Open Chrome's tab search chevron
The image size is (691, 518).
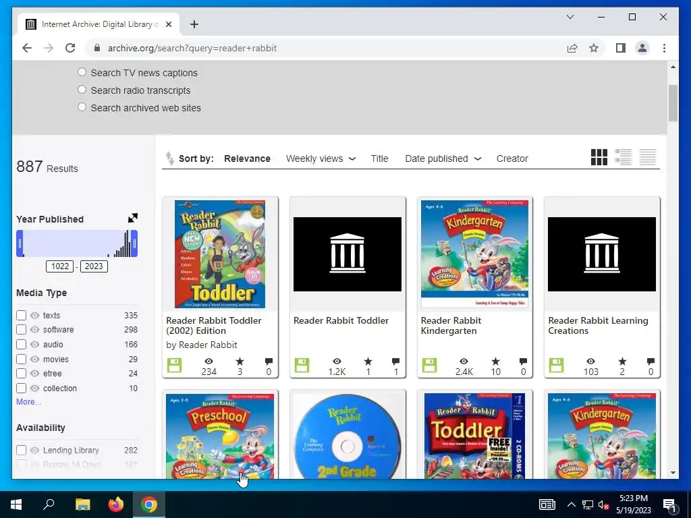pyautogui.click(x=570, y=17)
